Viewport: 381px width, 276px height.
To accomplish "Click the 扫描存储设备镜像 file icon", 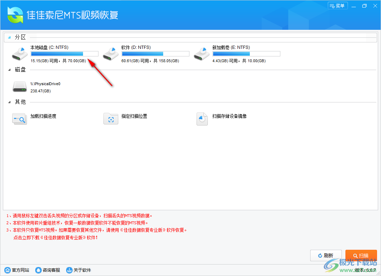I will click(x=202, y=119).
